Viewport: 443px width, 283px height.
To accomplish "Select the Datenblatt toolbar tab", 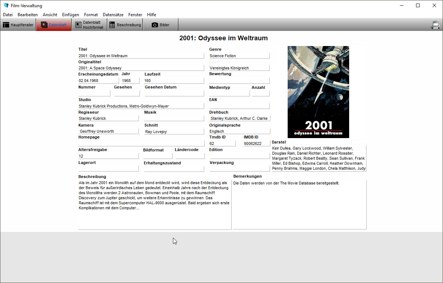I will tap(54, 25).
